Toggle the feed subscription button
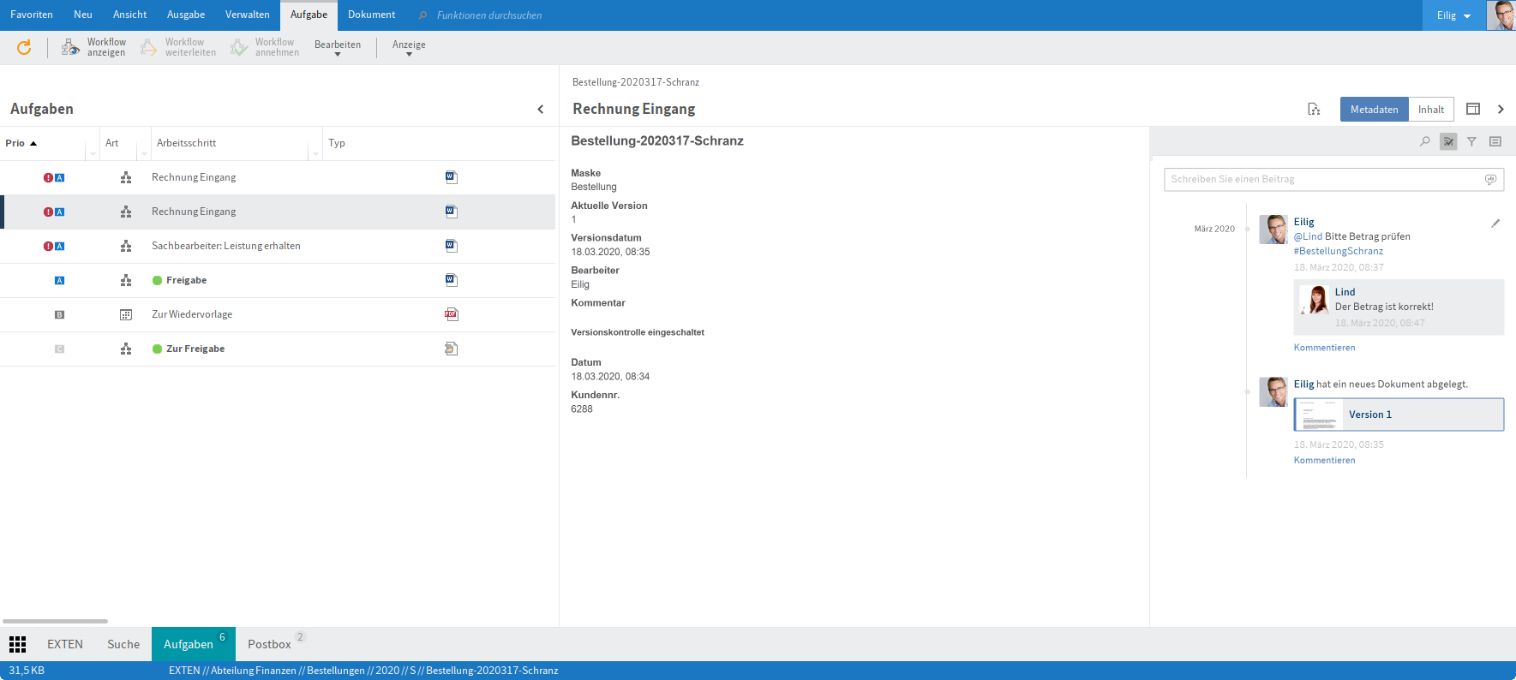 1448,141
